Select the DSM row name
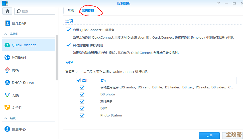This screenshot has width=243, height=139. 104,108
